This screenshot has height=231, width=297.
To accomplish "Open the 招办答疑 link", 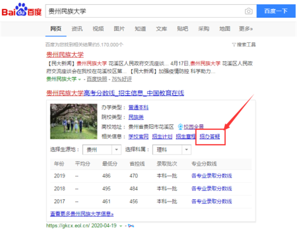I will pyautogui.click(x=210, y=136).
